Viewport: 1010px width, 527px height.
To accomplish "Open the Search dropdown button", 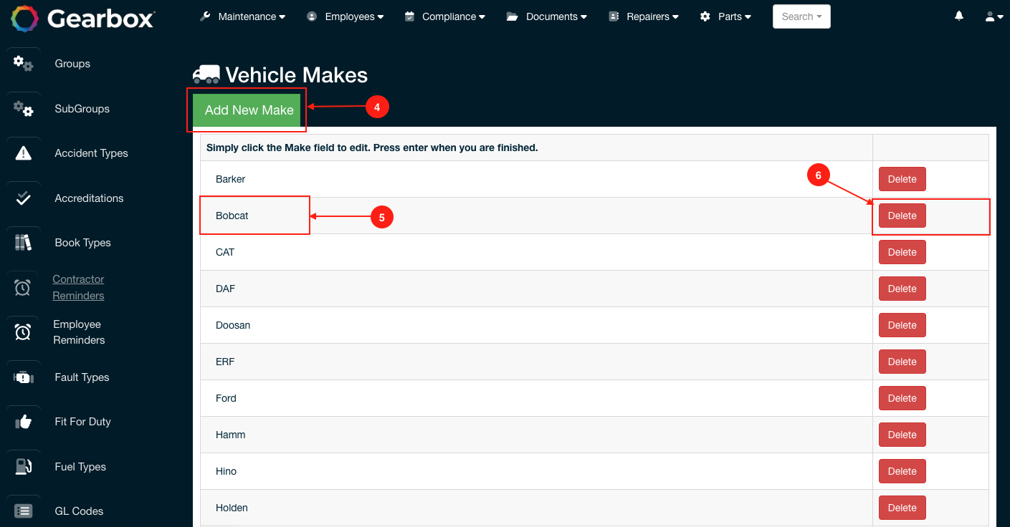I will 801,16.
